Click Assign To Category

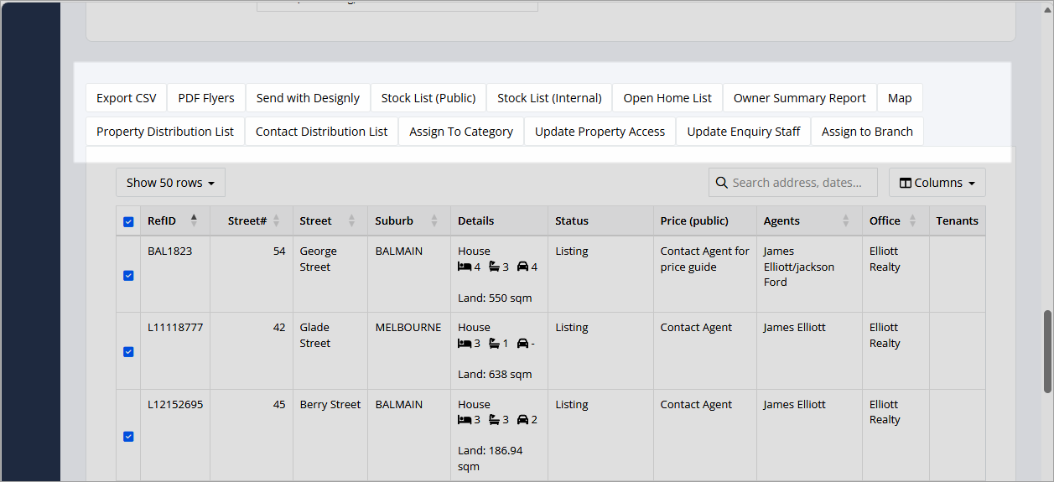click(x=461, y=132)
